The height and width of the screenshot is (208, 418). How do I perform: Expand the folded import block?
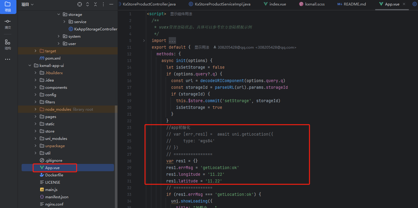click(172, 41)
